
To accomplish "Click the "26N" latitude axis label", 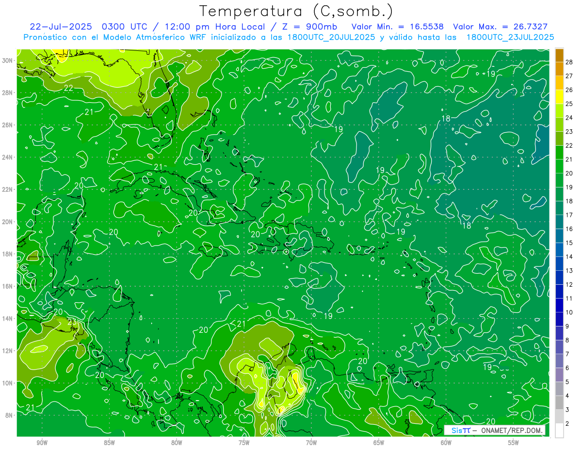I will (x=7, y=125).
